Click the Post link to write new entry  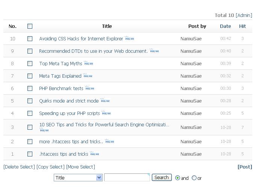[x=245, y=167]
